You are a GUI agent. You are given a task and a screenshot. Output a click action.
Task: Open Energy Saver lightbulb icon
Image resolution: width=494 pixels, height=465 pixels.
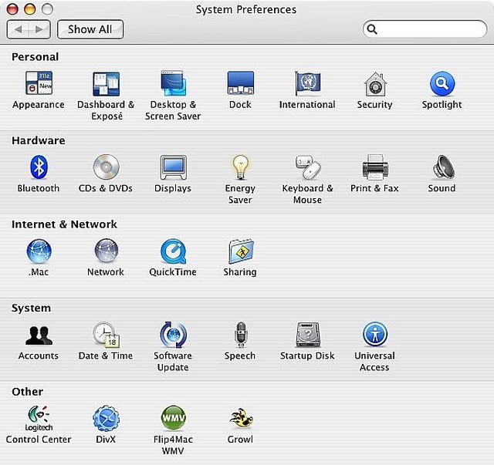tap(241, 167)
